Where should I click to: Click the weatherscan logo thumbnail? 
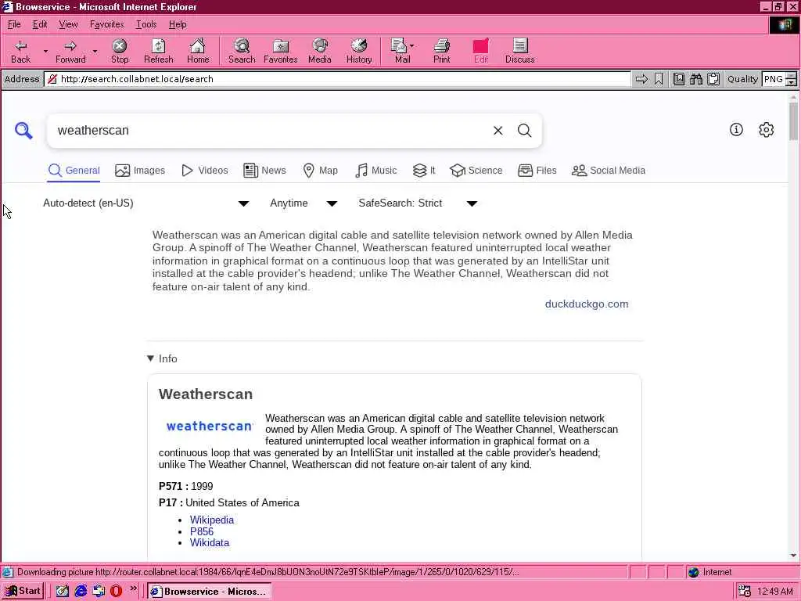[210, 426]
